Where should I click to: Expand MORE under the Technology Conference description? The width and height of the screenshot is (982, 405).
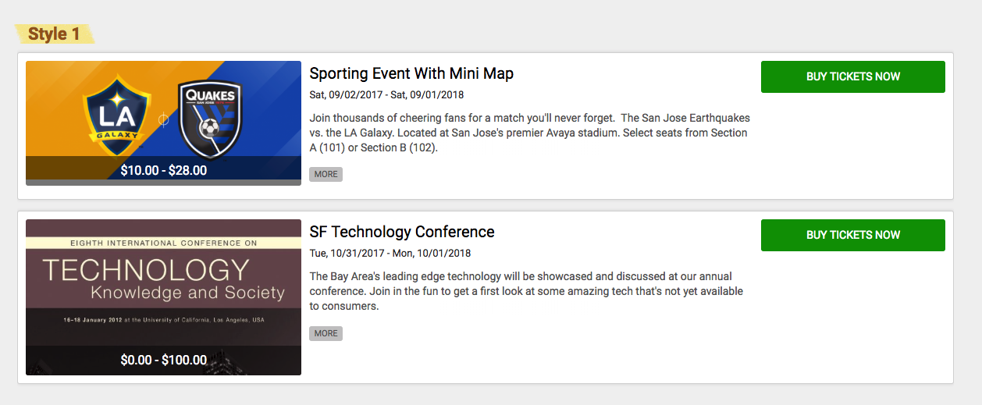(326, 333)
